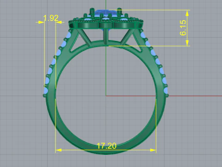This screenshot has height=167, width=222.
Task: Select the center vertical support post under the head
Action: pyautogui.click(x=106, y=36)
